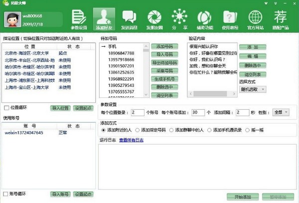Click the 添加号码 button

tap(164, 46)
